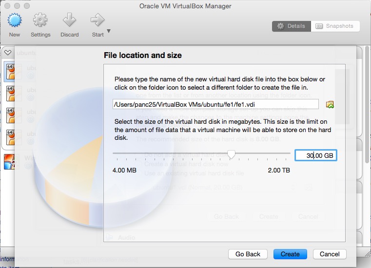Open the Start button dropdown arrow
Viewport: 371px width, 268px height.
pyautogui.click(x=109, y=31)
